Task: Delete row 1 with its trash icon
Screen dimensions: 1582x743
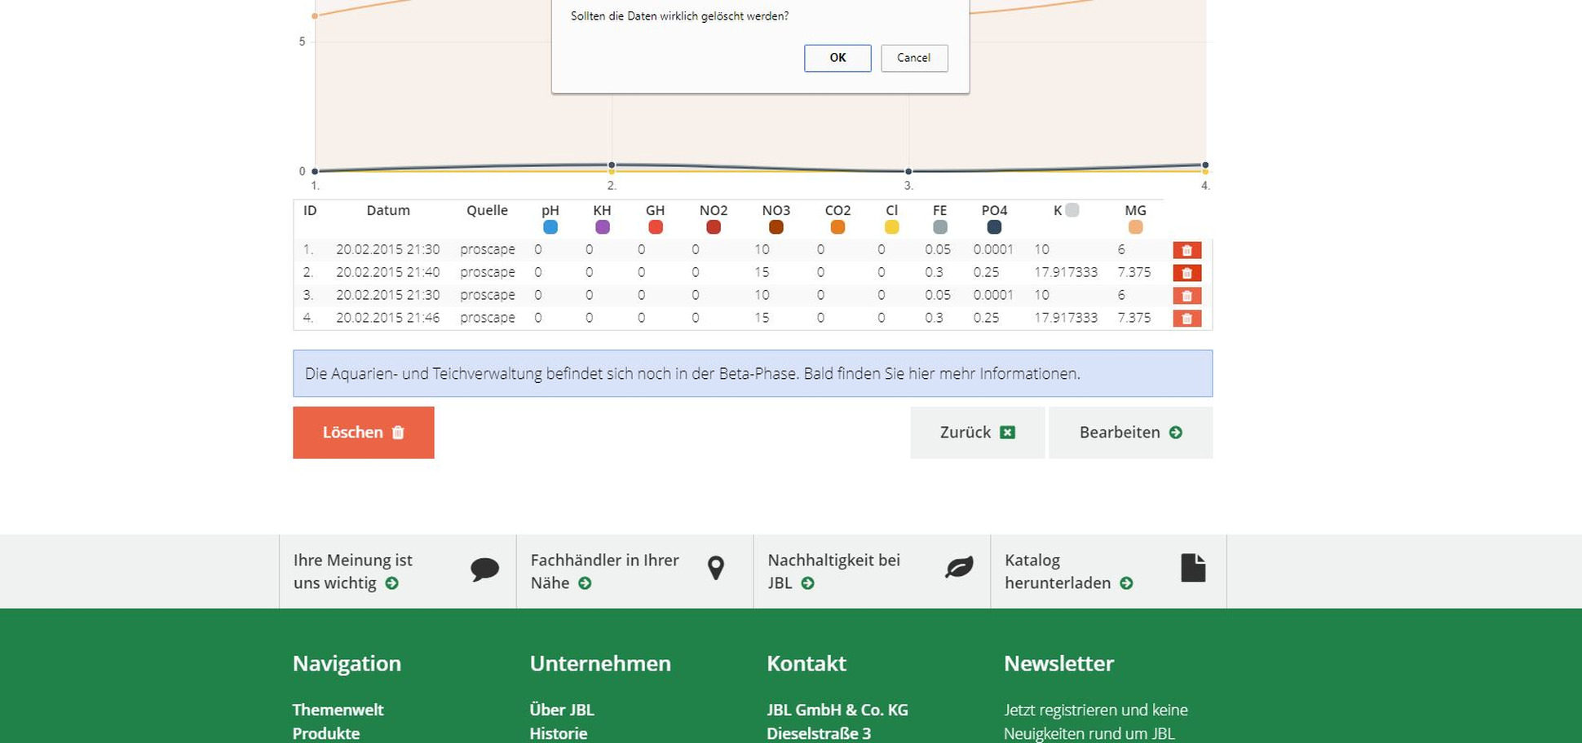Action: pos(1186,250)
